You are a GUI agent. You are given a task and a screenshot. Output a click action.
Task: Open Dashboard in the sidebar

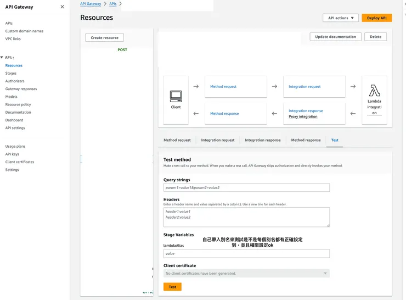[14, 120]
